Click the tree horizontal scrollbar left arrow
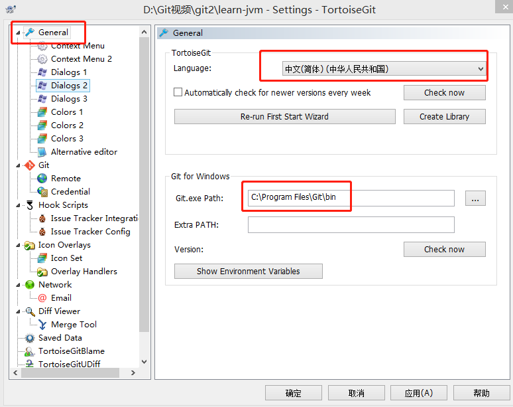 tap(15, 372)
